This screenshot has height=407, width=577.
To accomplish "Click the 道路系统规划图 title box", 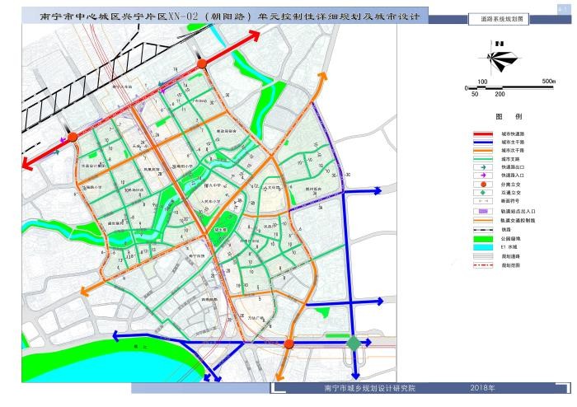I will coord(499,19).
